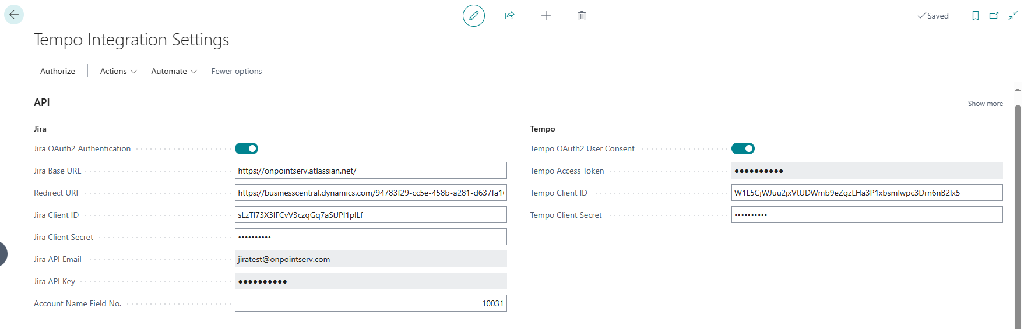Image resolution: width=1031 pixels, height=329 pixels.
Task: Disable Tempo OAuth2 User Consent toggle
Action: pos(743,148)
